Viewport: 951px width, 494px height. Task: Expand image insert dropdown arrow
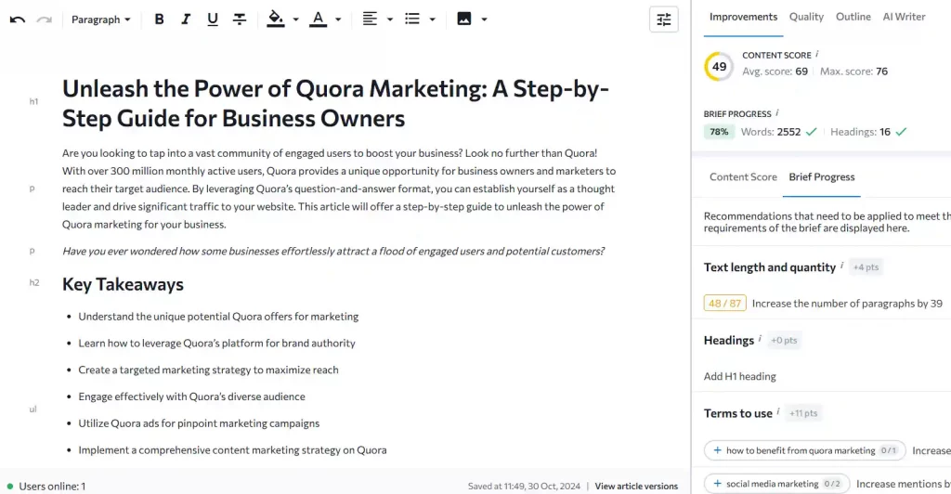point(484,19)
